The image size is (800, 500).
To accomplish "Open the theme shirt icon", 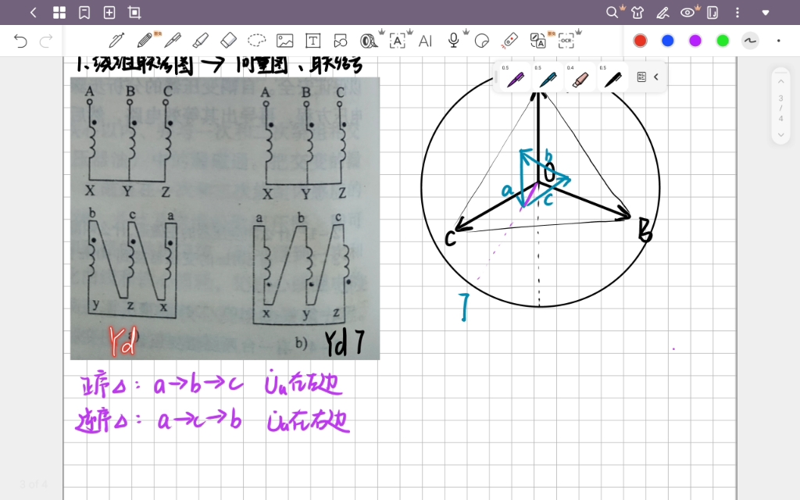I will click(637, 12).
